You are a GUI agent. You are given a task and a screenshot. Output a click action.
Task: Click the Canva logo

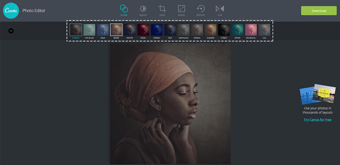coord(11,11)
